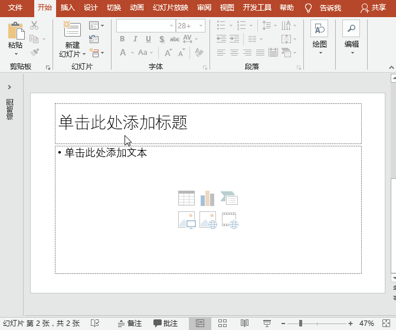The width and height of the screenshot is (396, 330).
Task: Open the font size dropdown
Action: pos(201,25)
